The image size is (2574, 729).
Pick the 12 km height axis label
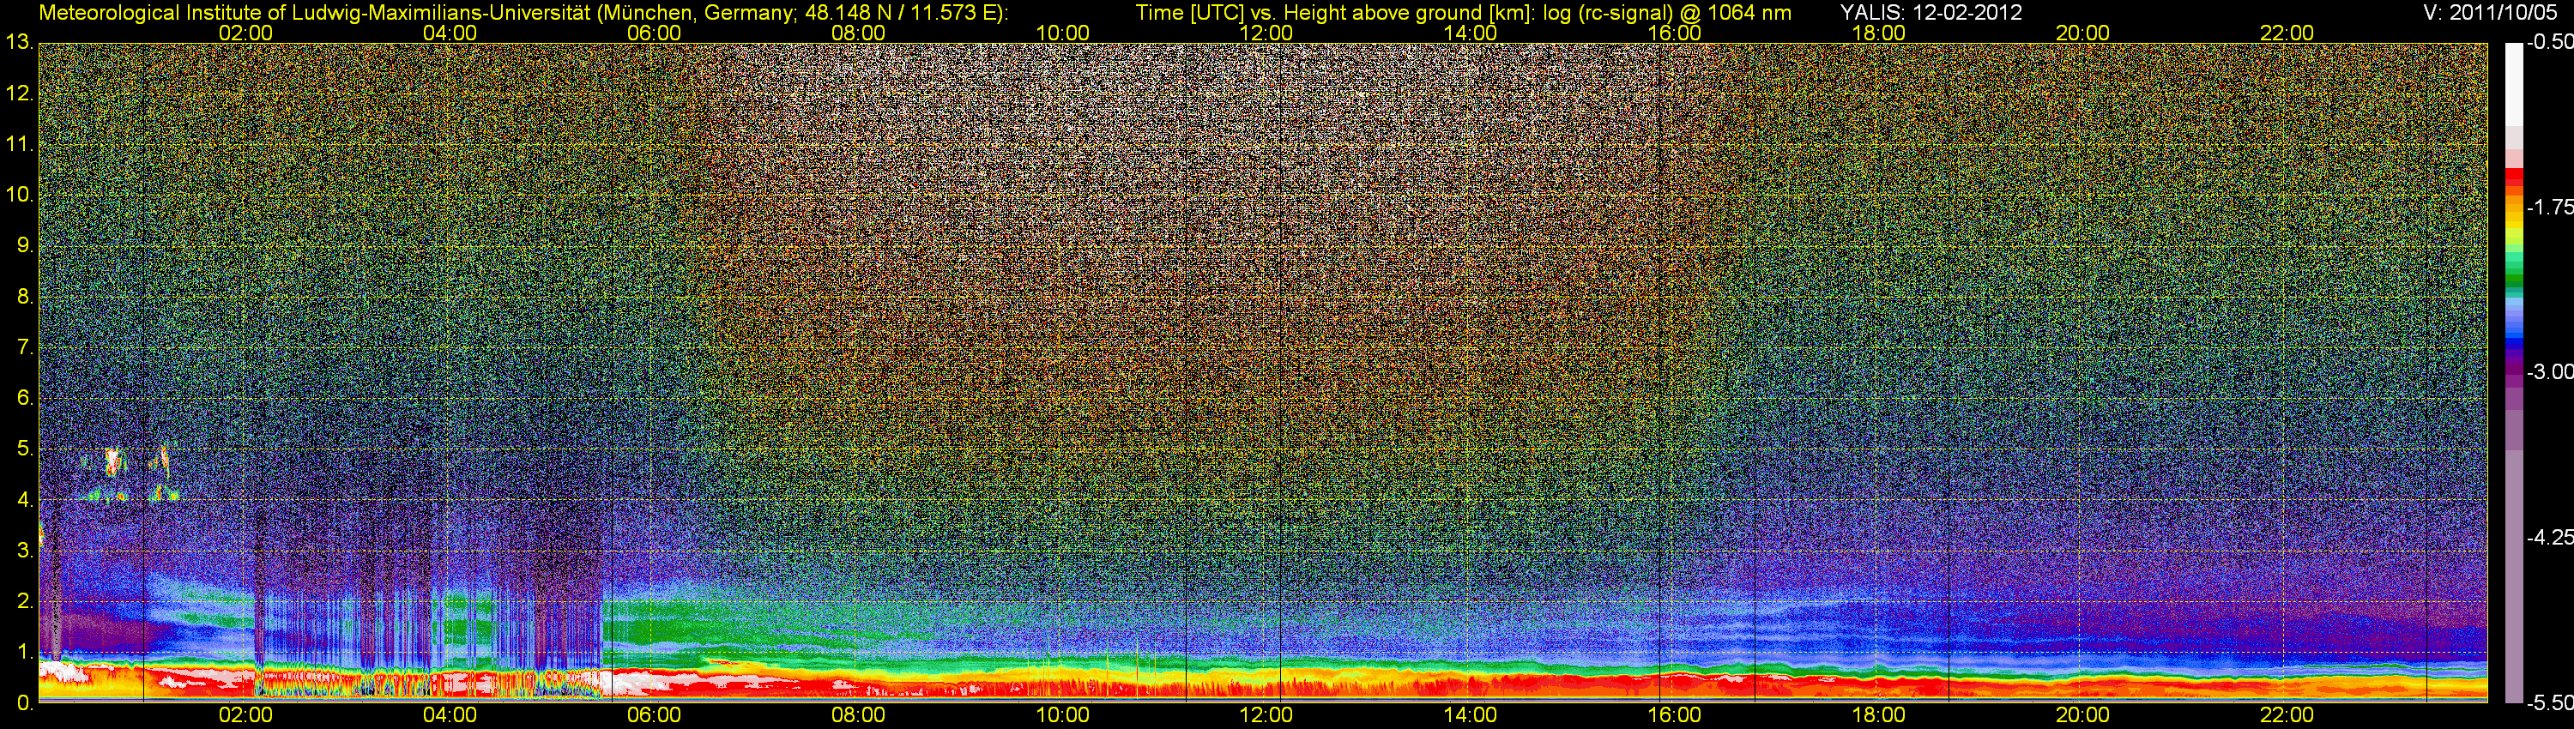tap(18, 93)
